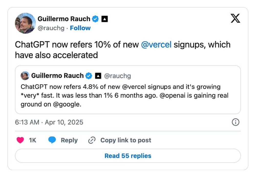The image size is (262, 174).
Task: Open Guillermo Rauch's large profile photo
Action: tap(25, 23)
